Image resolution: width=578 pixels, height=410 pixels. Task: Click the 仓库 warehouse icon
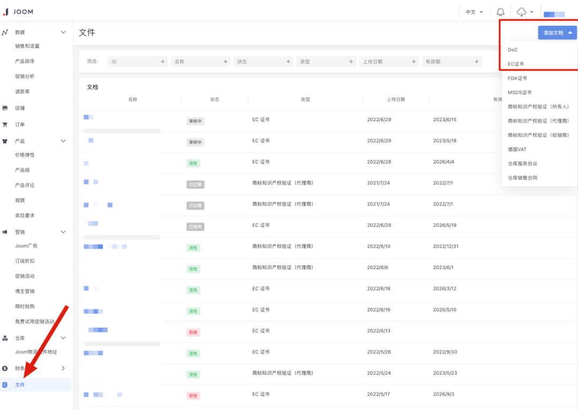coord(5,338)
